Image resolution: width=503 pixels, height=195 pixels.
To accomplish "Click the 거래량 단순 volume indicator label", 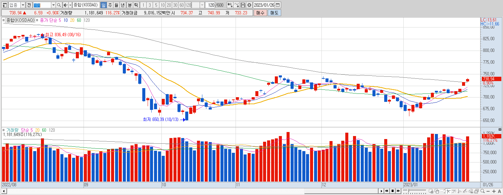I will click(x=17, y=130).
